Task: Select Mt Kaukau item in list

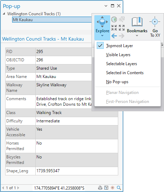Action: [x=52, y=20]
